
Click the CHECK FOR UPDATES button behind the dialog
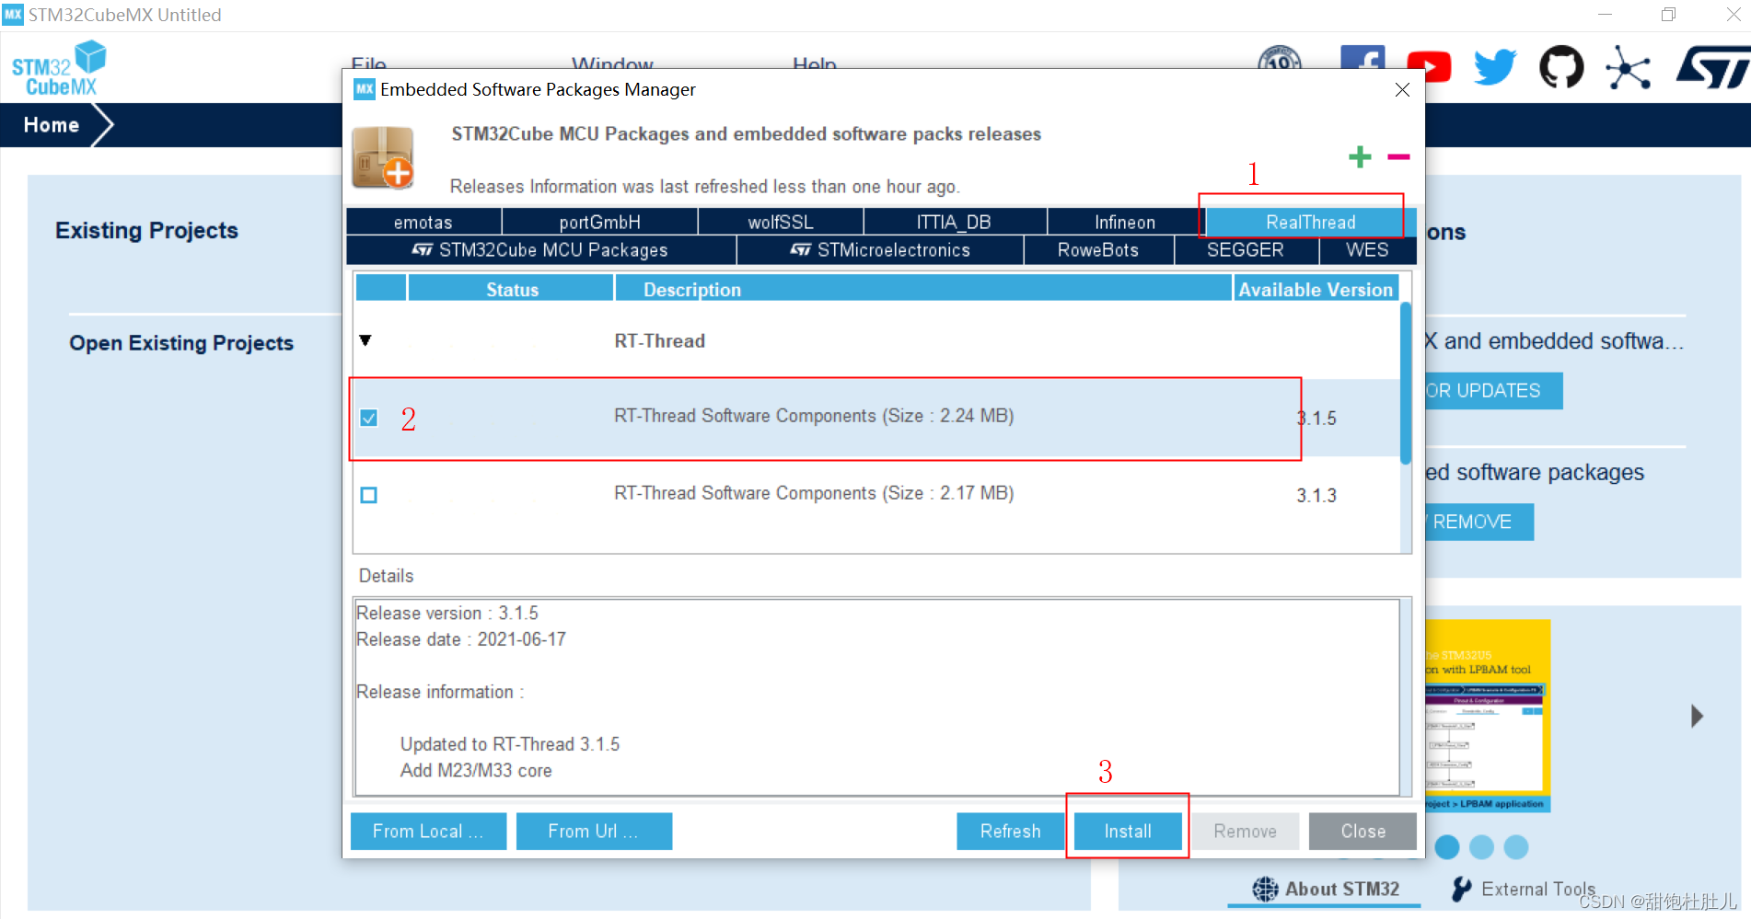click(x=1493, y=391)
